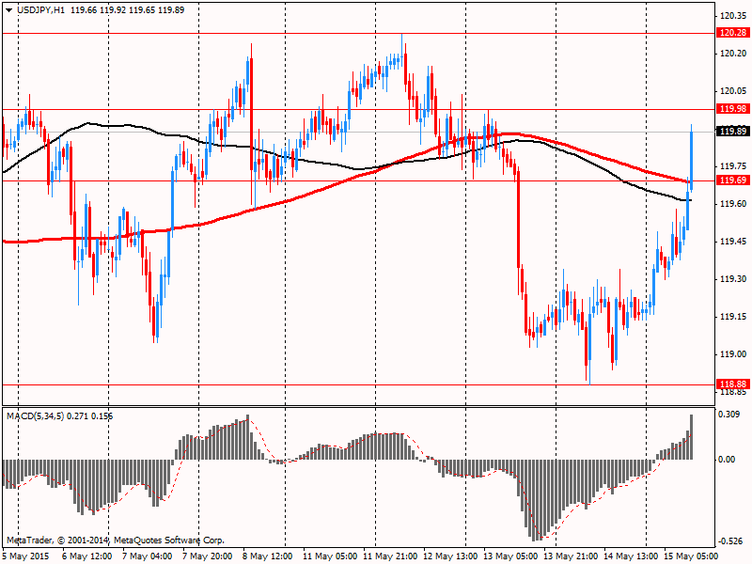
Task: Select the 119.69 red price level label
Action: (x=733, y=180)
